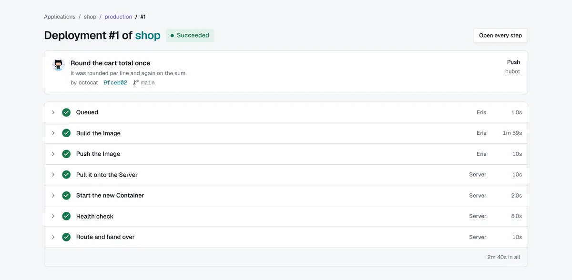Expand the Route and hand over chevron

[53, 237]
